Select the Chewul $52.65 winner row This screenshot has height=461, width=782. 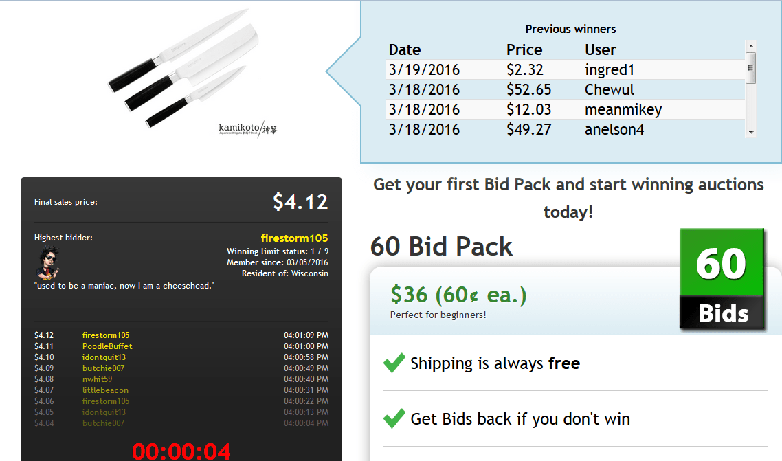[x=565, y=90]
